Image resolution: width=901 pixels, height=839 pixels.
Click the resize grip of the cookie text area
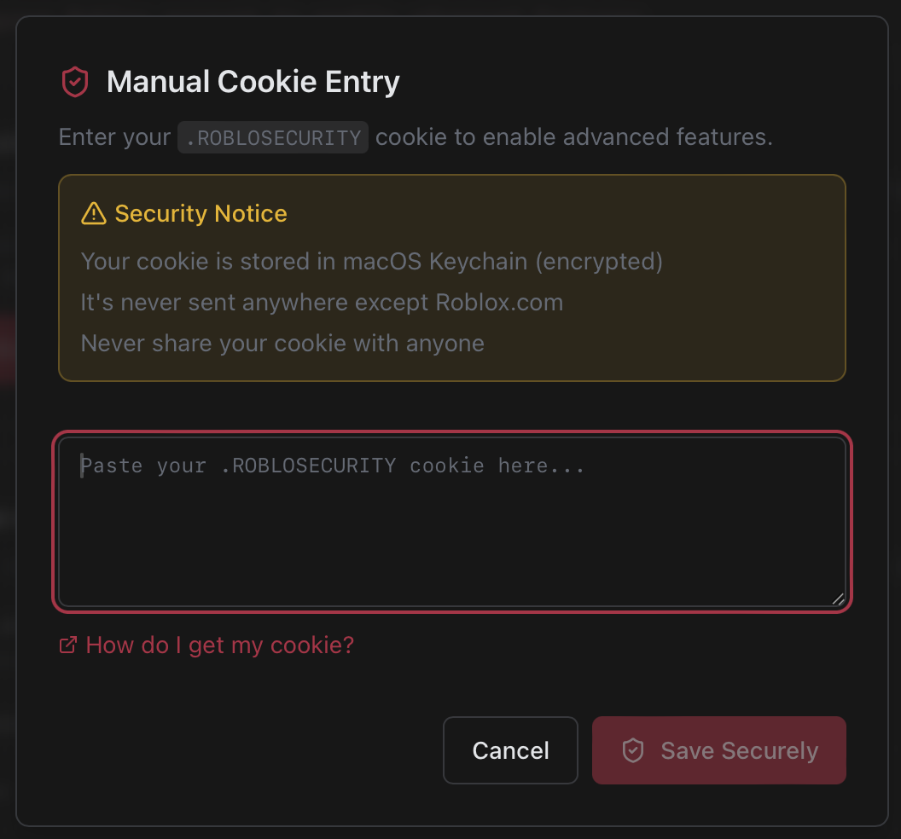tap(838, 598)
